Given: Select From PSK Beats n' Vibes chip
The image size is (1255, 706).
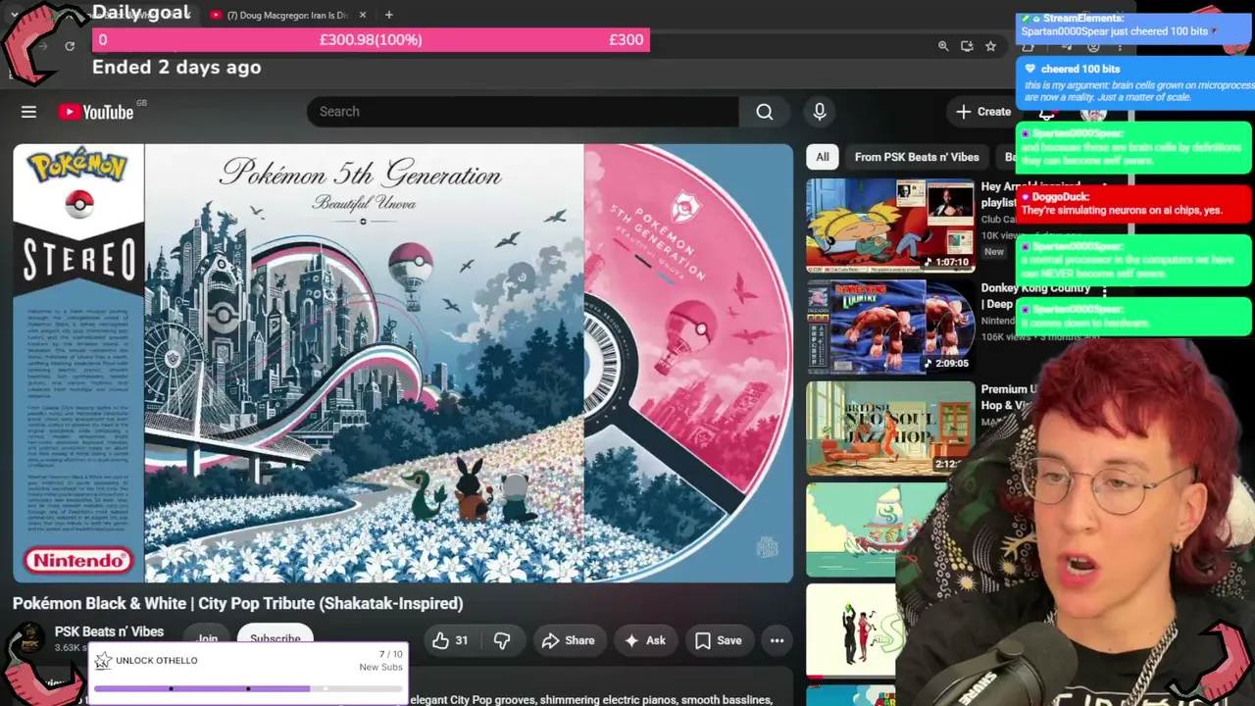Looking at the screenshot, I should (917, 157).
